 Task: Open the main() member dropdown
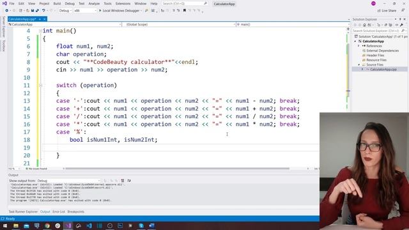click(x=293, y=24)
